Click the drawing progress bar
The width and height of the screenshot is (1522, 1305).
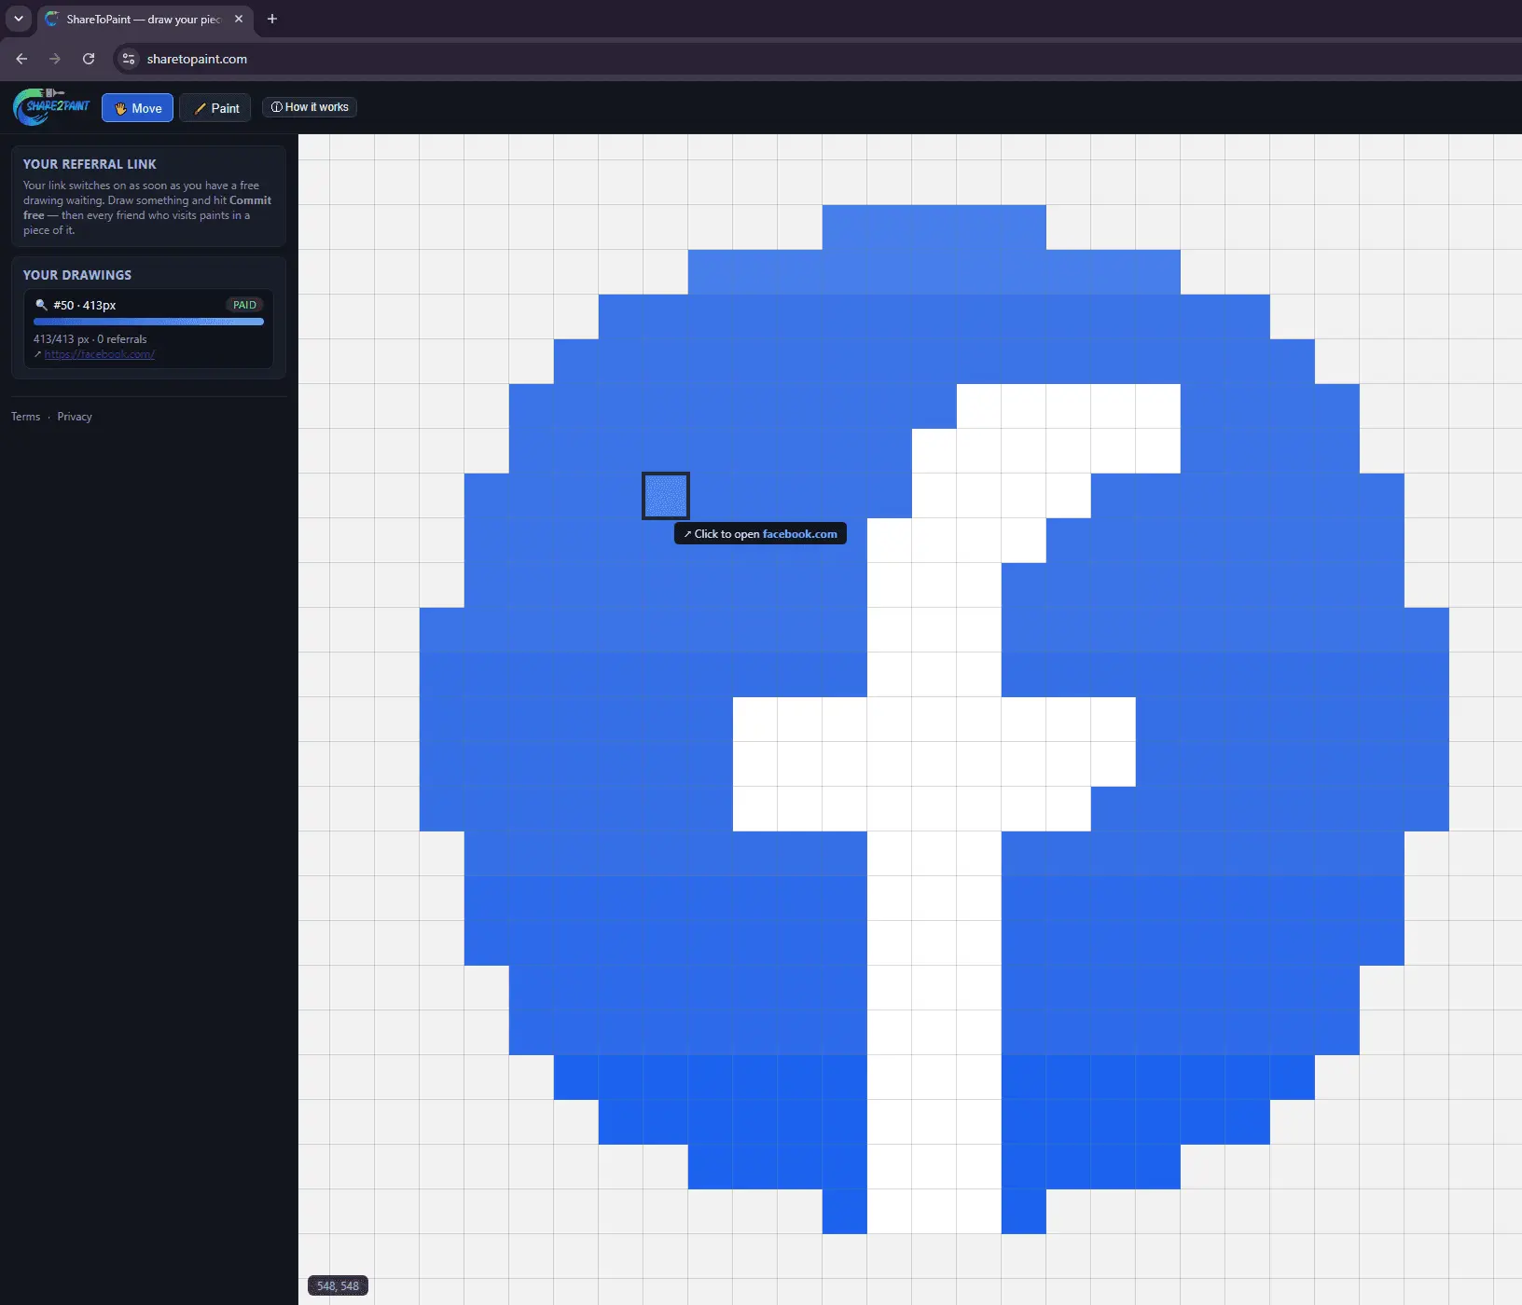click(x=148, y=322)
